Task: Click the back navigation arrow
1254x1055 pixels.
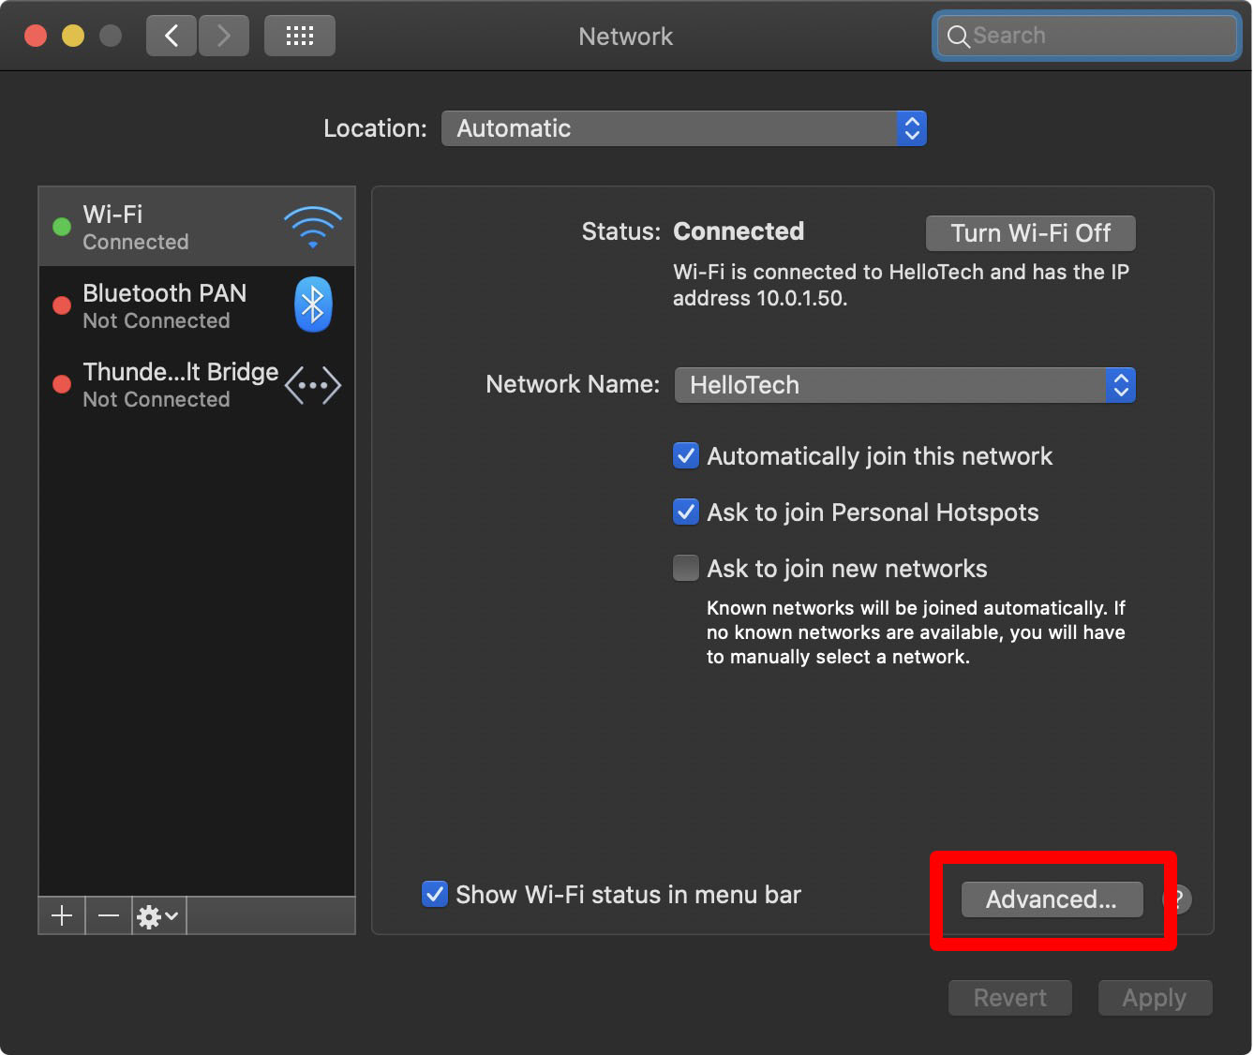Action: (171, 35)
